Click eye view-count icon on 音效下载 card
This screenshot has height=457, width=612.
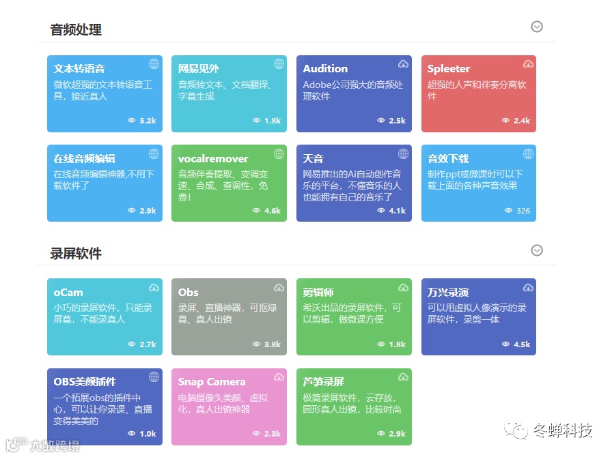coord(508,211)
